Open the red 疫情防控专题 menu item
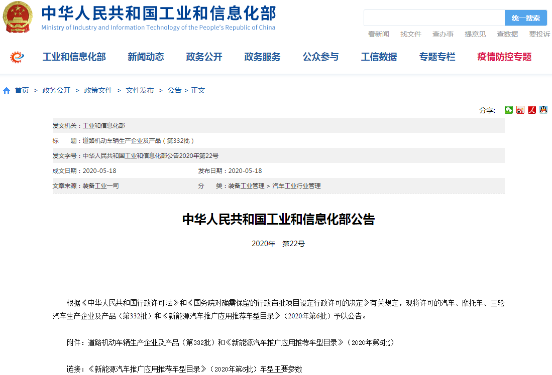 pyautogui.click(x=504, y=57)
